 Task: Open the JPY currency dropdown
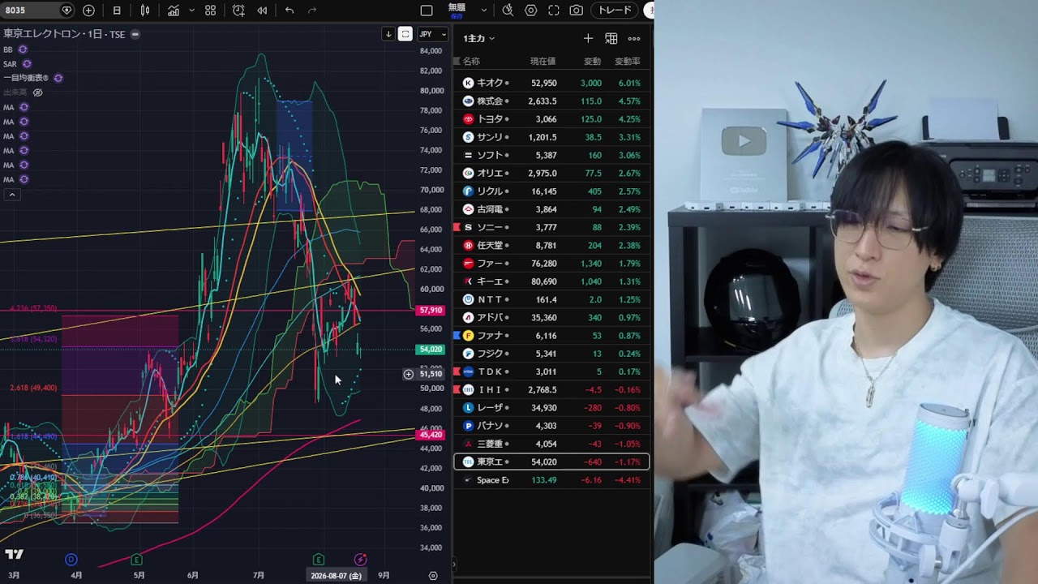click(x=432, y=34)
